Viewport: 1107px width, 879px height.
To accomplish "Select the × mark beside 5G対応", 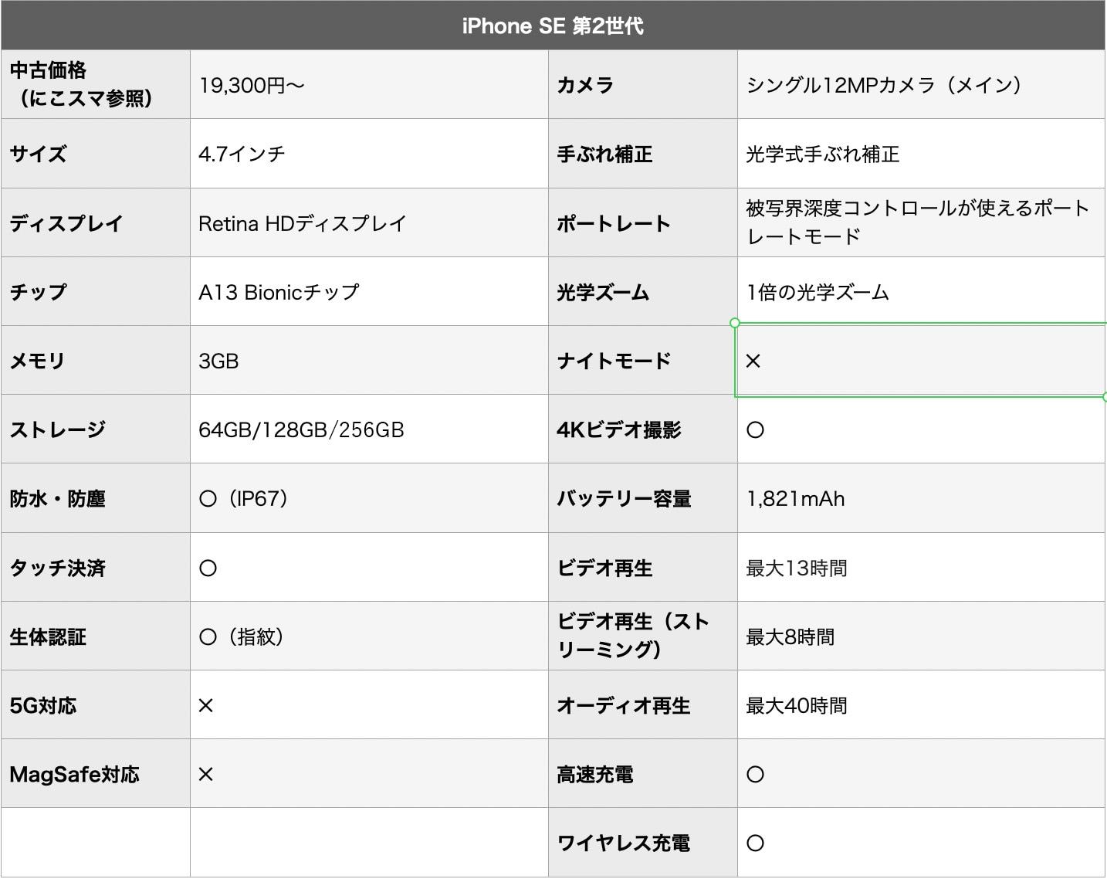I will 206,705.
